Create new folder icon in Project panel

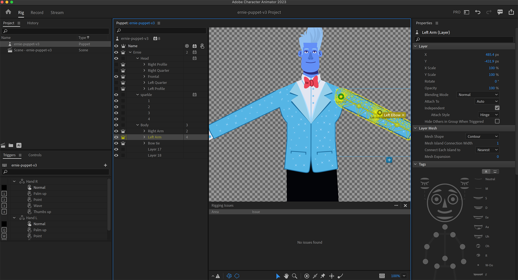11,145
